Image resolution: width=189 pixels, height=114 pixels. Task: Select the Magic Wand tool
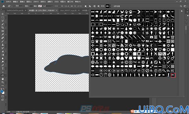(3, 24)
